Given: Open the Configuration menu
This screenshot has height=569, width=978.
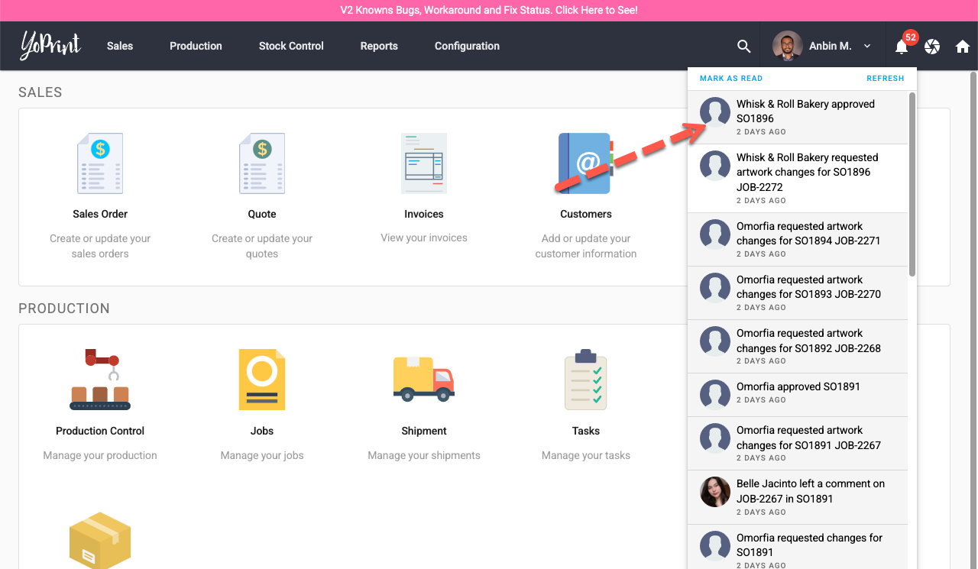Looking at the screenshot, I should (467, 46).
